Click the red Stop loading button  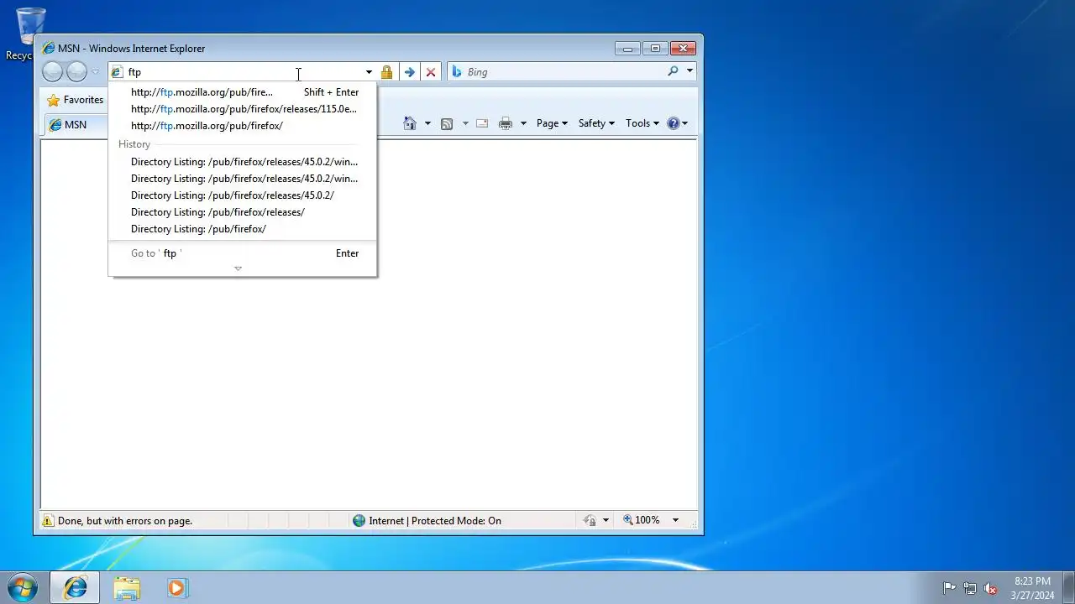pos(431,72)
